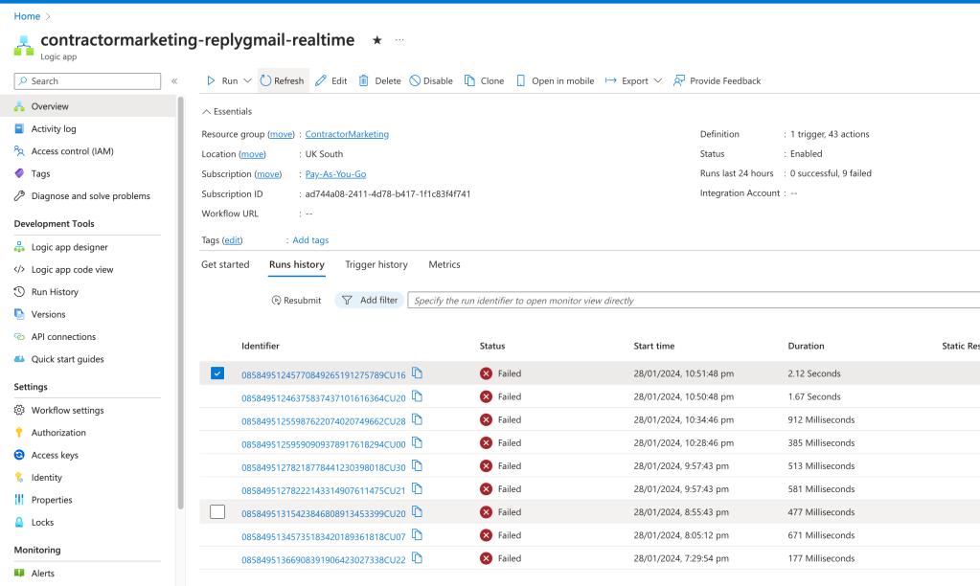Click Add tags
This screenshot has height=586, width=980.
point(310,240)
